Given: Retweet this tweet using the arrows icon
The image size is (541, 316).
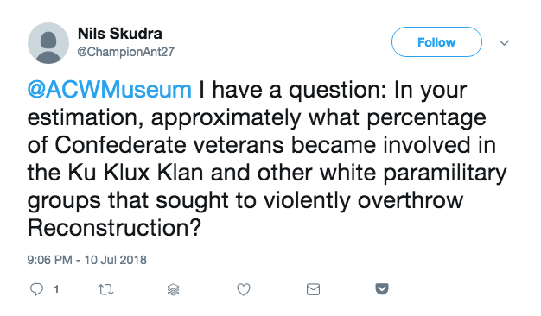Looking at the screenshot, I should 105,289.
